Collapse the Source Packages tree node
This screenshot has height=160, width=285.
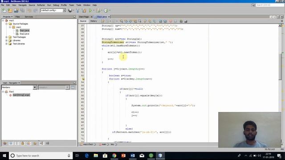click(6, 24)
